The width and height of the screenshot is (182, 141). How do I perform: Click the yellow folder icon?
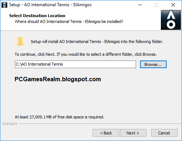point(20,42)
